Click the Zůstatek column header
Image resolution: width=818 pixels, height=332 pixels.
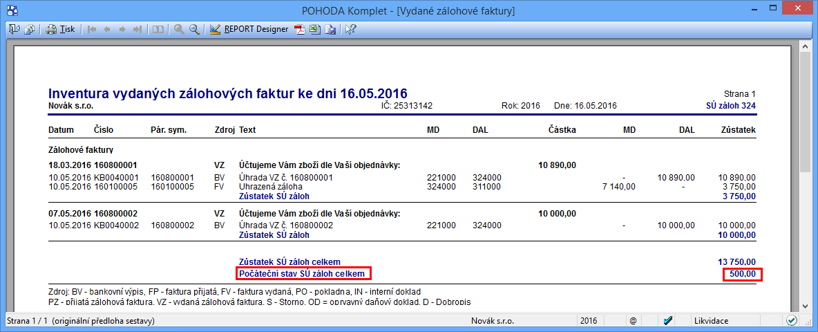[738, 130]
